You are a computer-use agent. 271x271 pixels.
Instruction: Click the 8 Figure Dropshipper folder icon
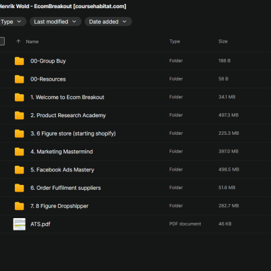19,206
